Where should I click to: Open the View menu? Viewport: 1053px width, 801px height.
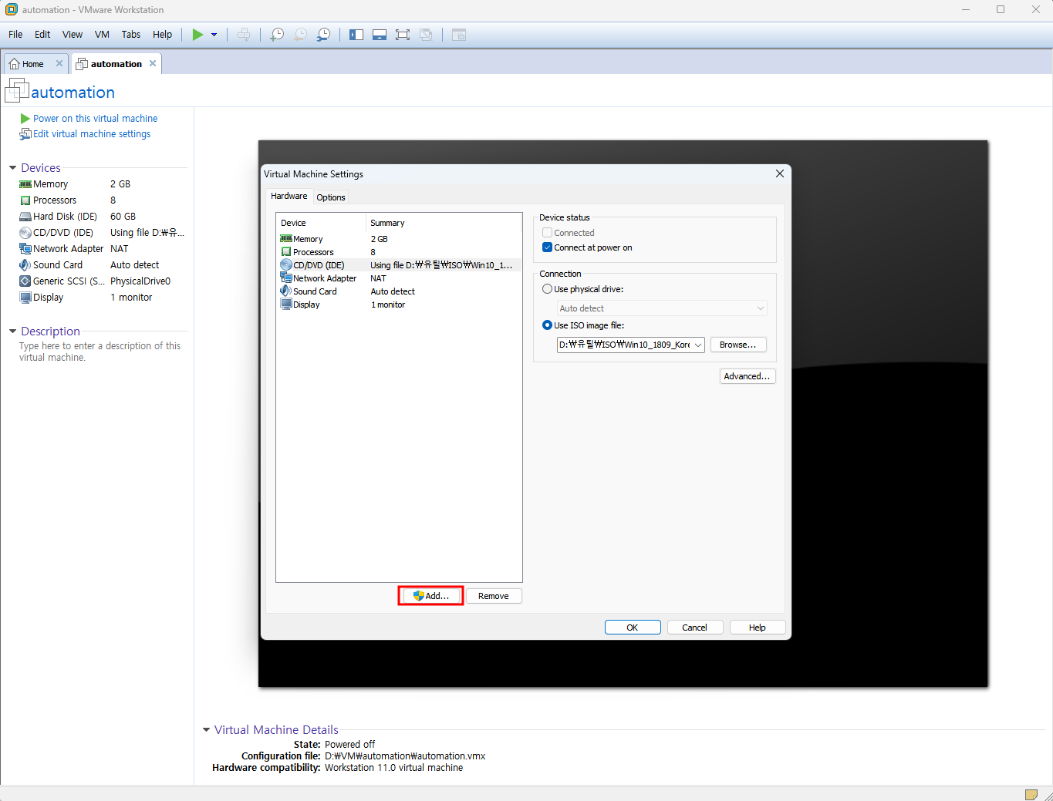point(73,35)
